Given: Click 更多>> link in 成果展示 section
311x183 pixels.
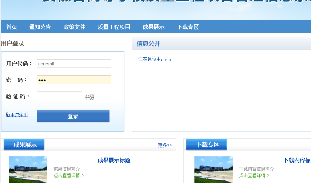Looking at the screenshot, I should pyautogui.click(x=165, y=145).
